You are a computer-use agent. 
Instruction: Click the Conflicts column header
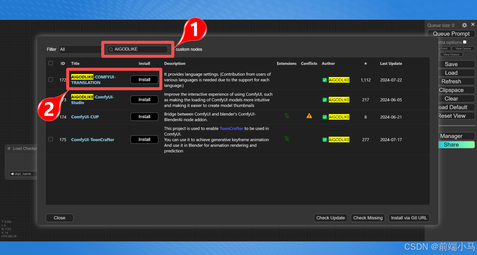point(309,63)
